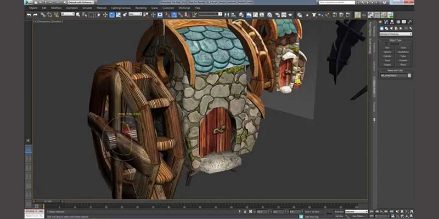Open the Default with Enhance workspace dropdown
The image size is (439, 219).
point(81,2)
